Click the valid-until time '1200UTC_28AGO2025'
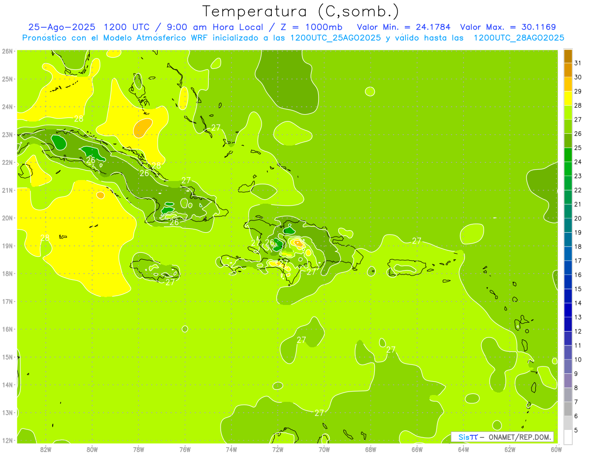Viewport: 591px width, 456px height. [519, 38]
